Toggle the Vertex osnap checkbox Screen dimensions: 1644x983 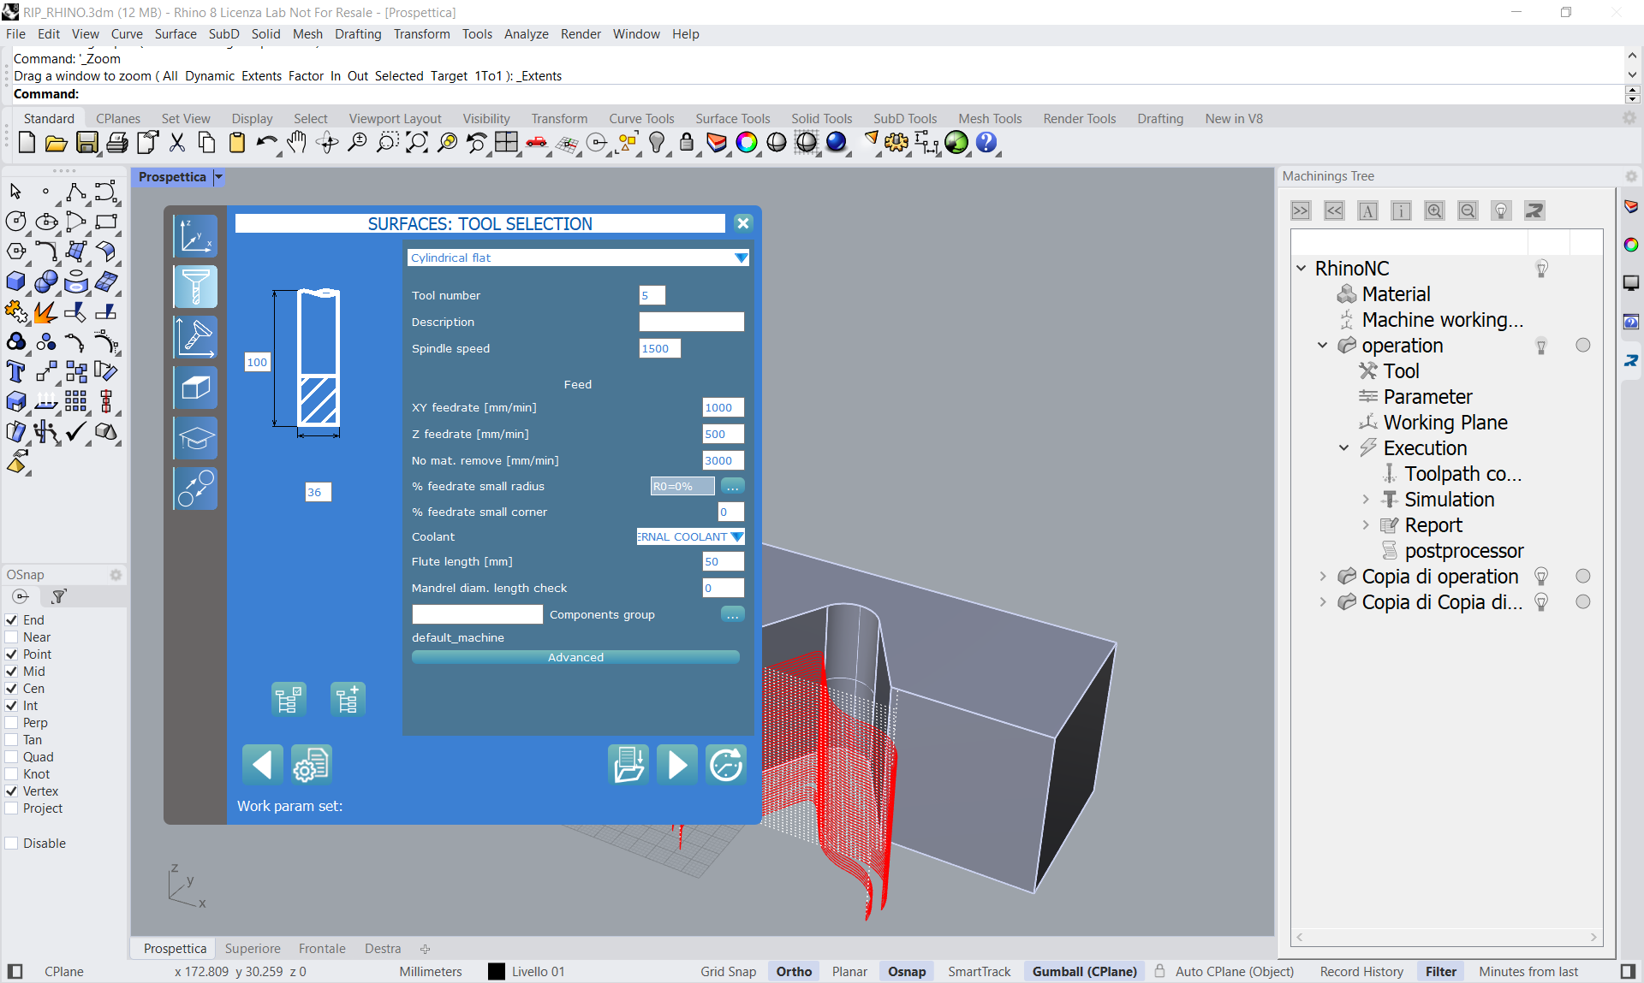click(x=12, y=791)
